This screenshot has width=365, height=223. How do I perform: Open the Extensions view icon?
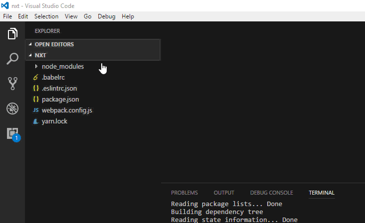coord(12,133)
